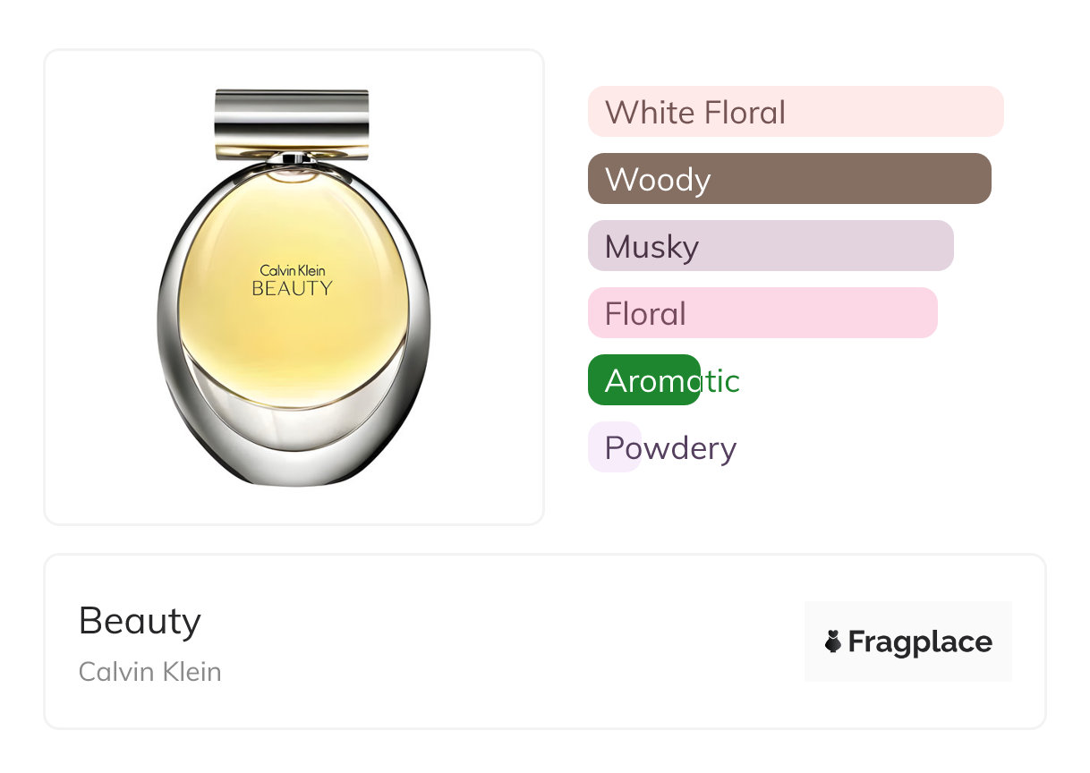1090x773 pixels.
Task: Open the Fragplace logo text link
Action: [x=919, y=641]
